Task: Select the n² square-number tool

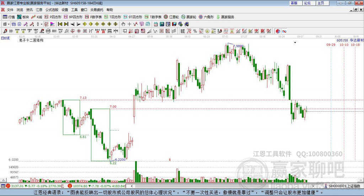Action: point(60,31)
